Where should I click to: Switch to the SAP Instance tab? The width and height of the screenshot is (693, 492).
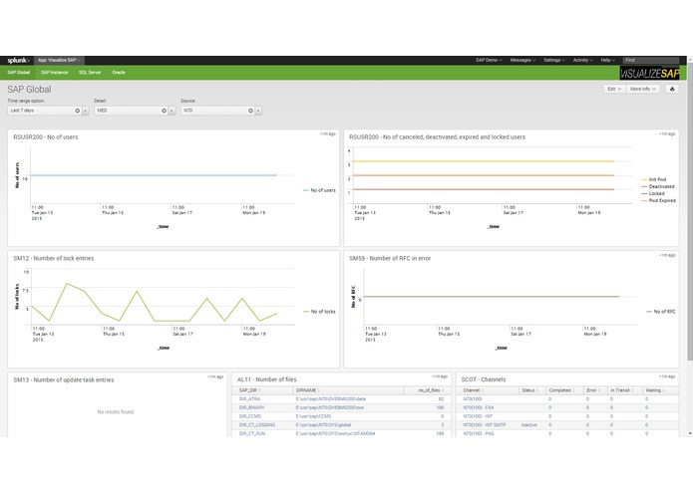[55, 73]
